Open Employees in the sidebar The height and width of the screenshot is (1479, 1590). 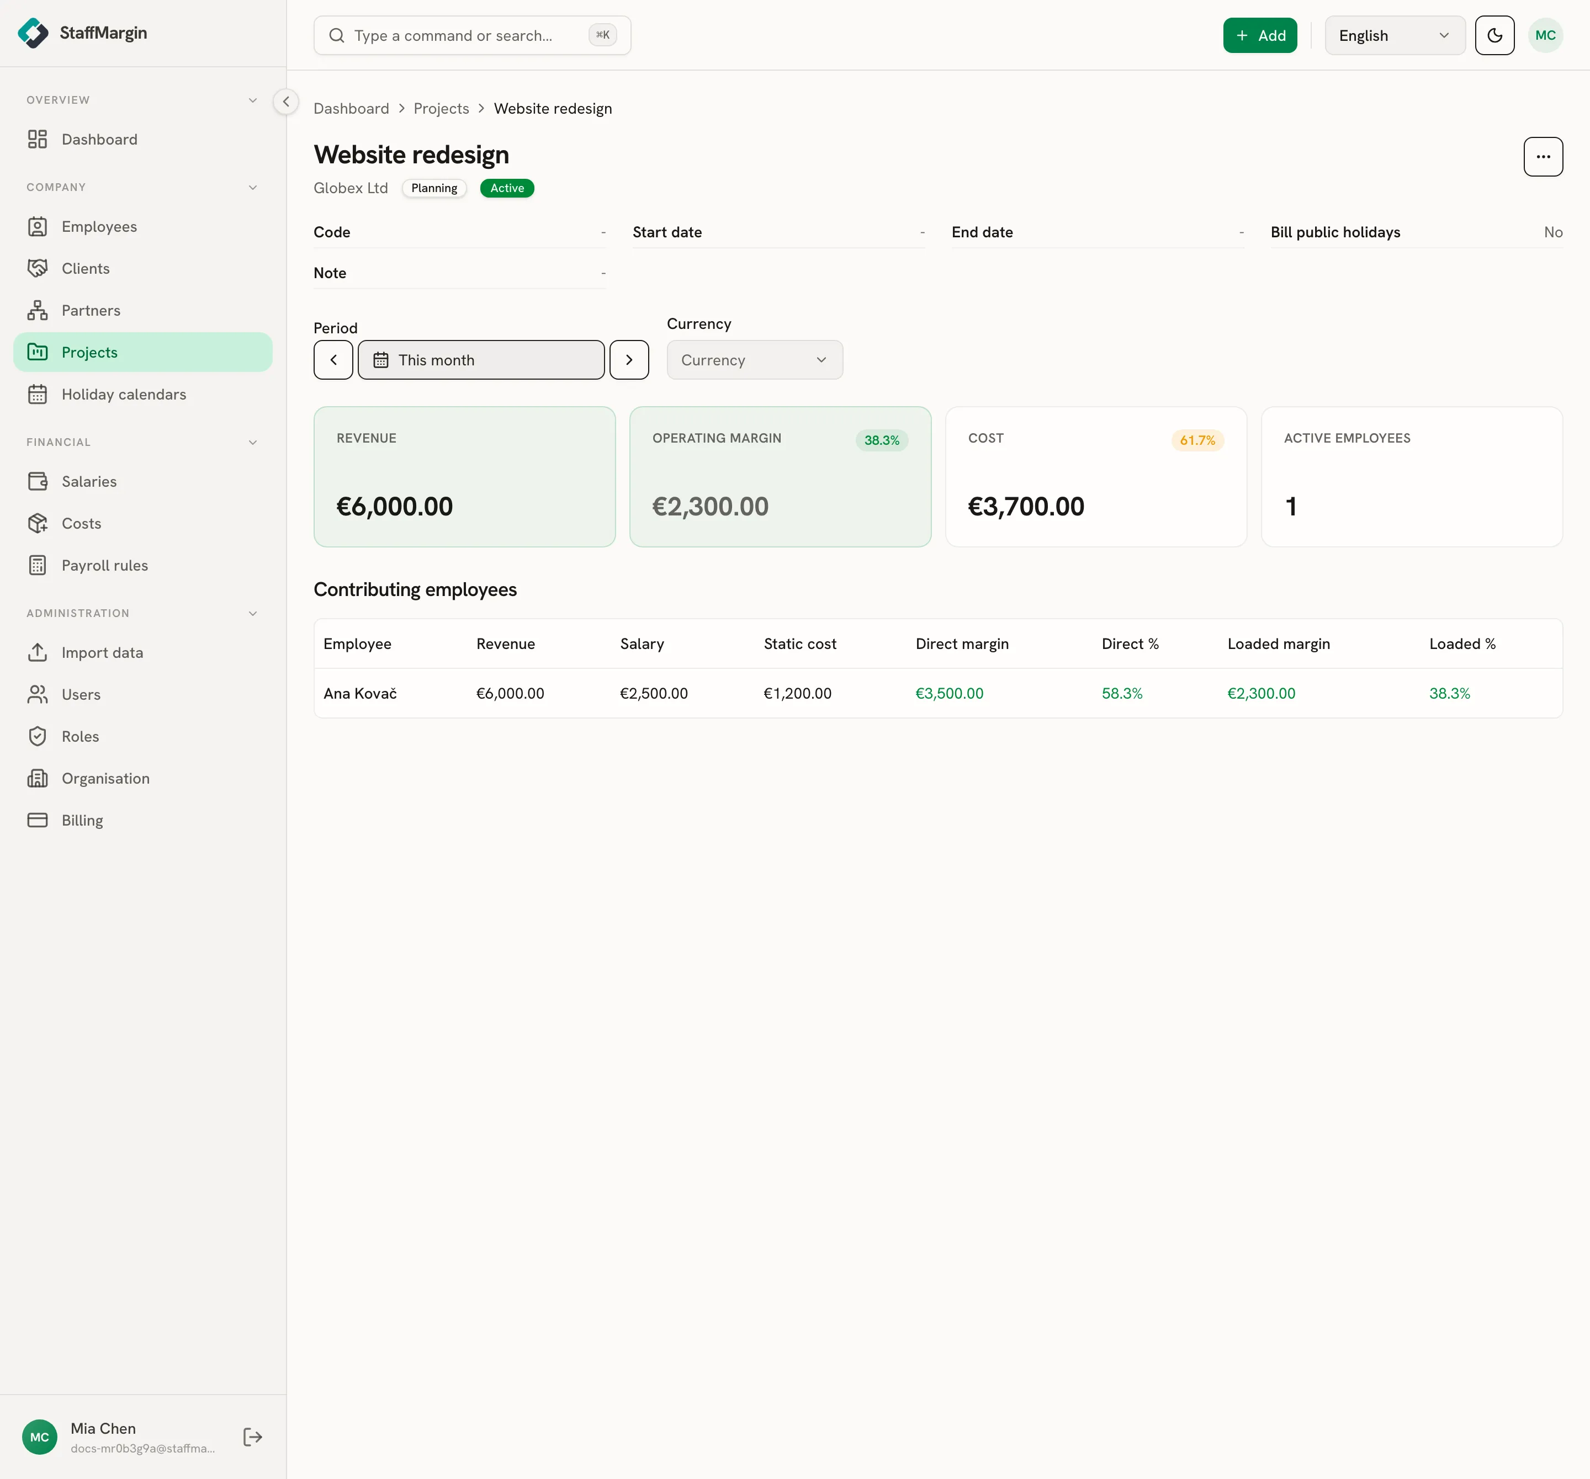point(143,226)
